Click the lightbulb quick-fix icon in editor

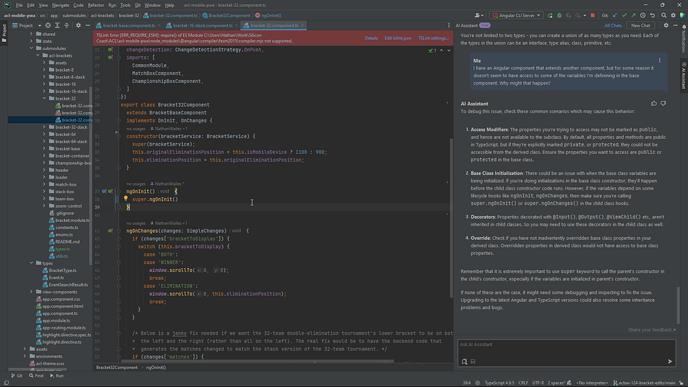click(126, 199)
